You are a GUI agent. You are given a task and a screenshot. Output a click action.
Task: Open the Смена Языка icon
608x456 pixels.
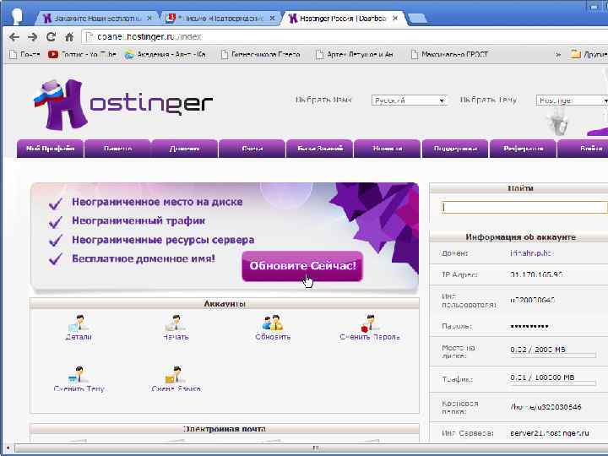(176, 379)
